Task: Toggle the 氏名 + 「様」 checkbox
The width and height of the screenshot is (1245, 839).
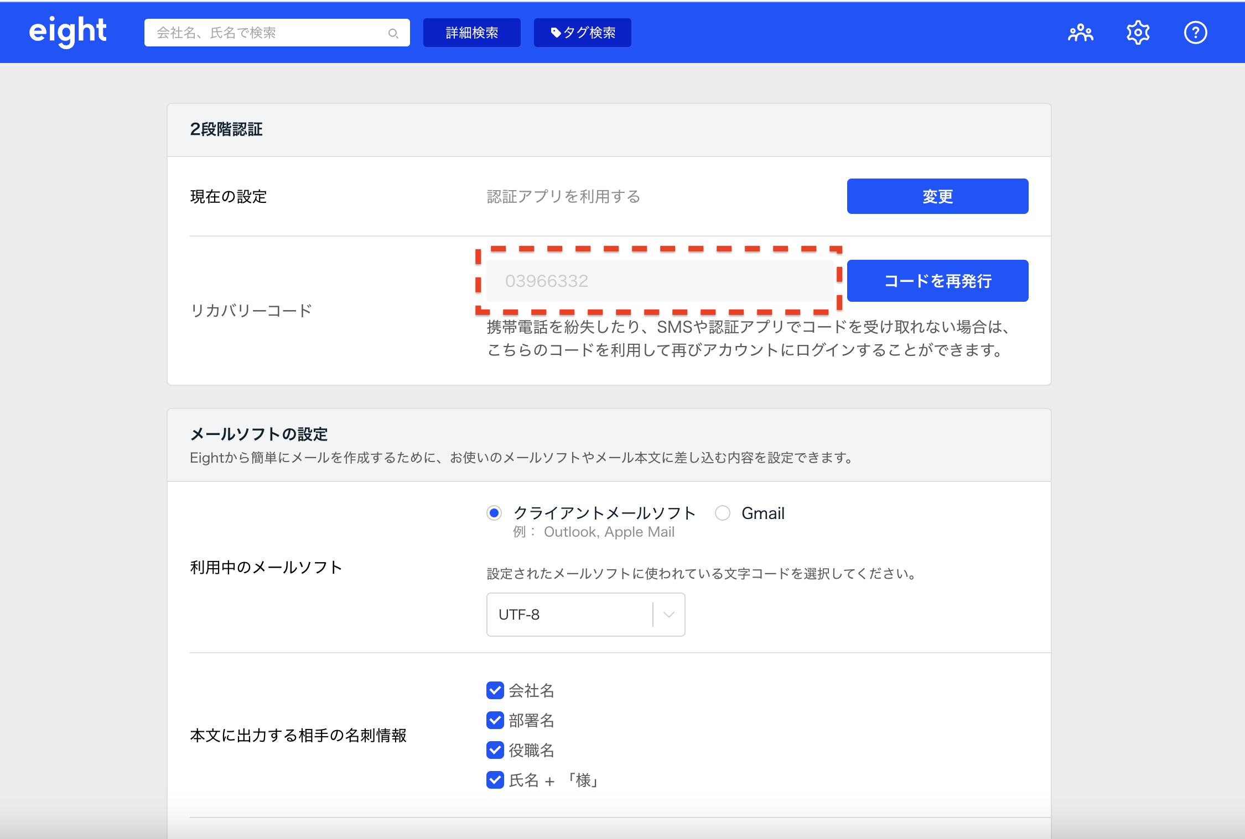Action: 495,780
